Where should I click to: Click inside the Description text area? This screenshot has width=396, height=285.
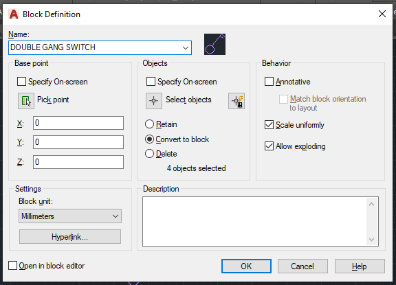[x=254, y=221]
